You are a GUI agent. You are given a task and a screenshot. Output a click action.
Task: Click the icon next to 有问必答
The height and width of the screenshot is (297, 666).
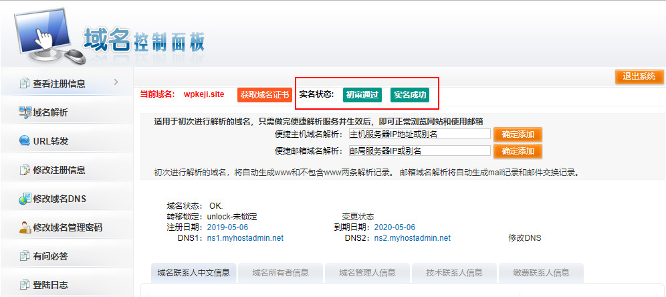[x=25, y=256]
